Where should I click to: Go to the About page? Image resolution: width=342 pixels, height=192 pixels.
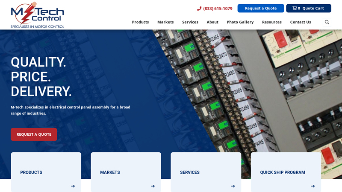tap(212, 22)
